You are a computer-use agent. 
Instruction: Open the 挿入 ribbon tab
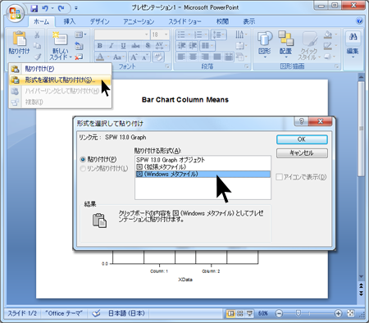click(x=69, y=21)
